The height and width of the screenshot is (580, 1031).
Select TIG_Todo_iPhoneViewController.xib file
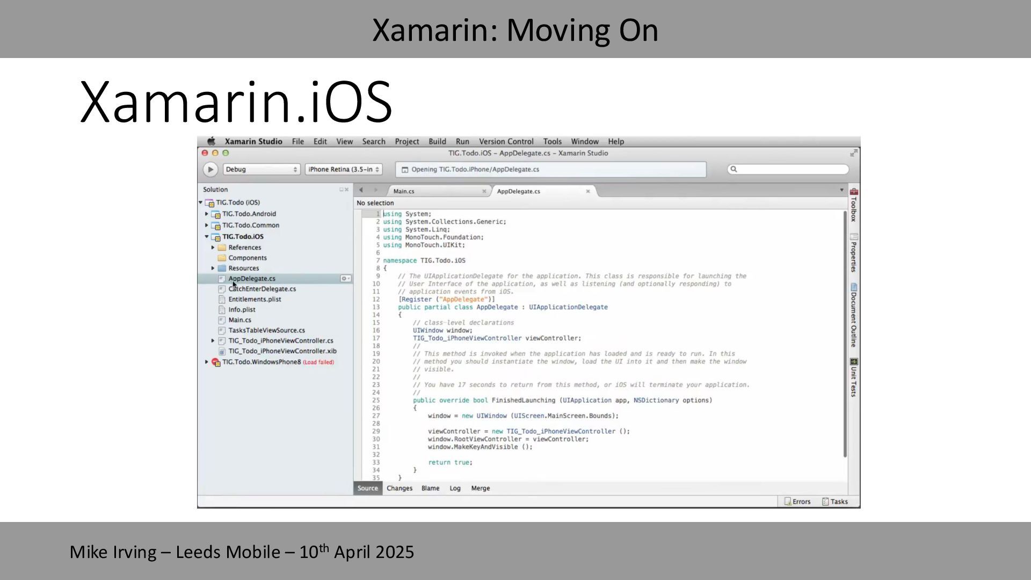pos(282,351)
